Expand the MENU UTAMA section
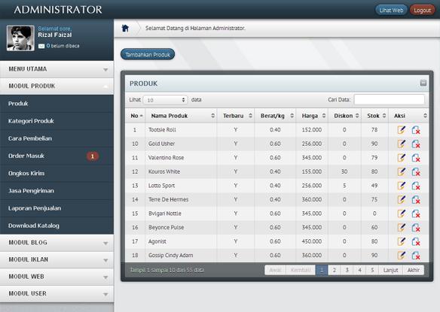The image size is (440, 312). coord(57,69)
